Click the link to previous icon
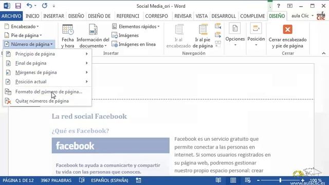Viewport: 329px width, 185px height. tap(218, 44)
